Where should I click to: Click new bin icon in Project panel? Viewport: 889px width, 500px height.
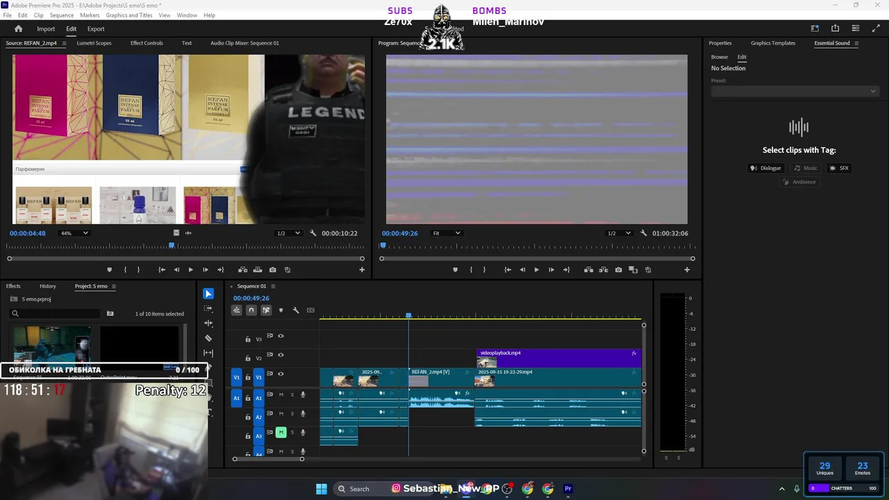point(110,313)
